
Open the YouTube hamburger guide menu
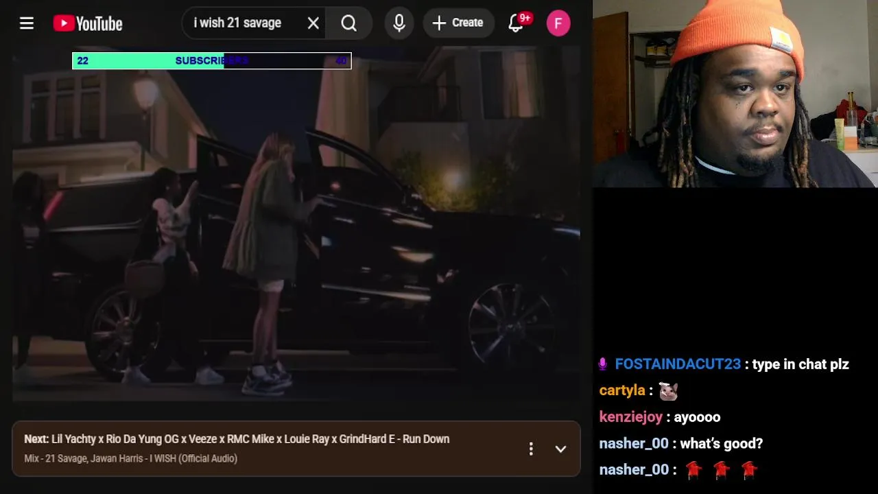coord(27,23)
